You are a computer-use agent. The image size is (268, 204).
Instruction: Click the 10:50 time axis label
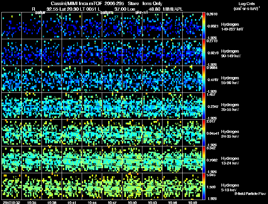tap(132, 202)
